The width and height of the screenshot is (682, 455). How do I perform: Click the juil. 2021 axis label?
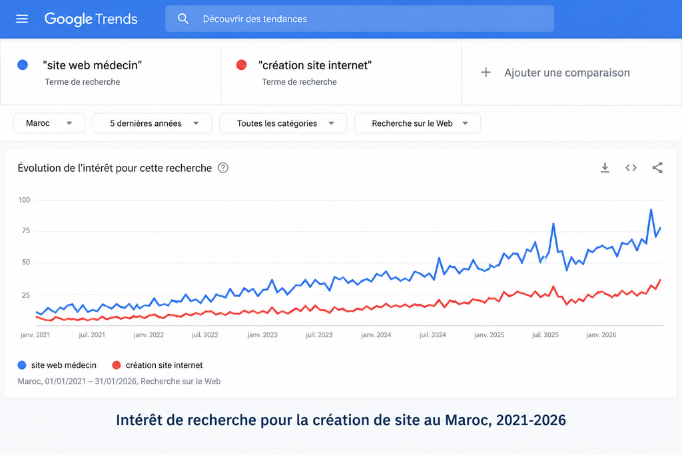(92, 335)
